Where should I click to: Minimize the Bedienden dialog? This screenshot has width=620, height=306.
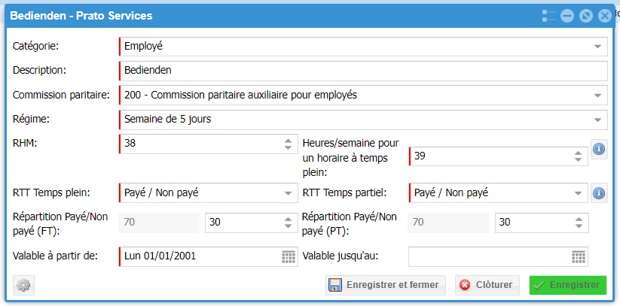pos(567,16)
